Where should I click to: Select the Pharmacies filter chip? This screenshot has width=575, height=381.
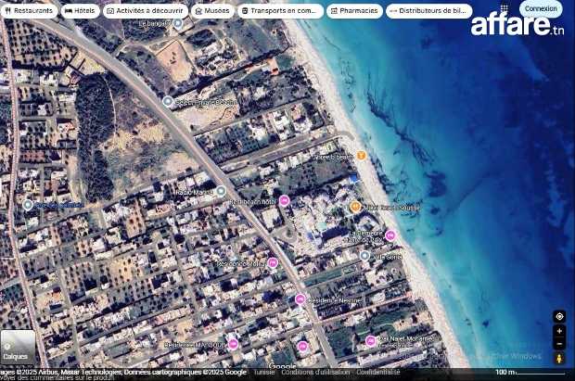point(354,11)
